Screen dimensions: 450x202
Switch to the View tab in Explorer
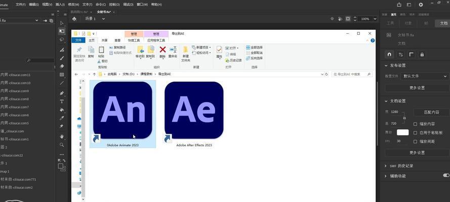(117, 40)
